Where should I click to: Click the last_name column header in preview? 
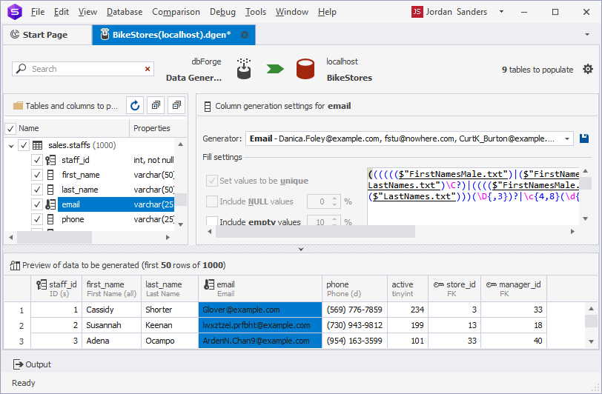[170, 289]
